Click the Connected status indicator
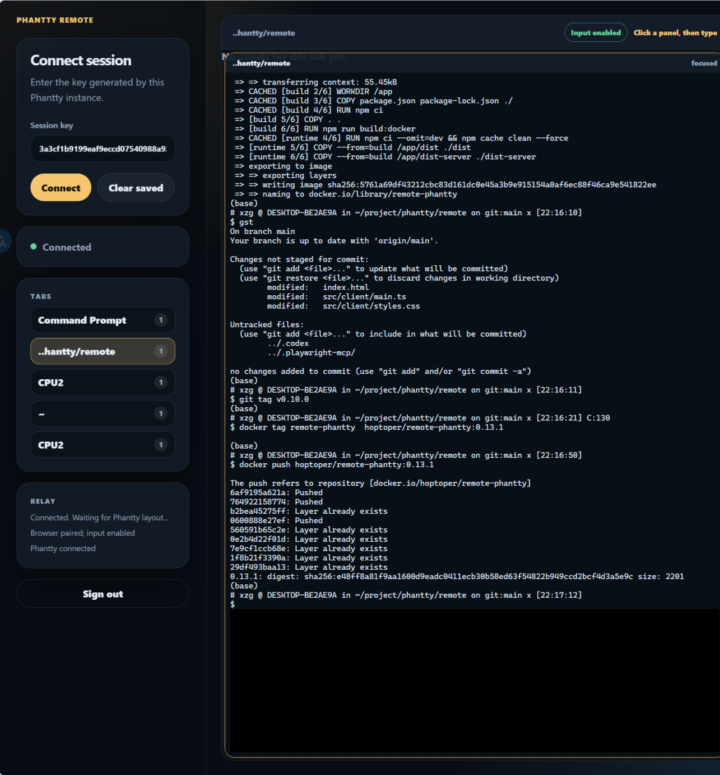Screen dimensions: 720x775 [103, 247]
